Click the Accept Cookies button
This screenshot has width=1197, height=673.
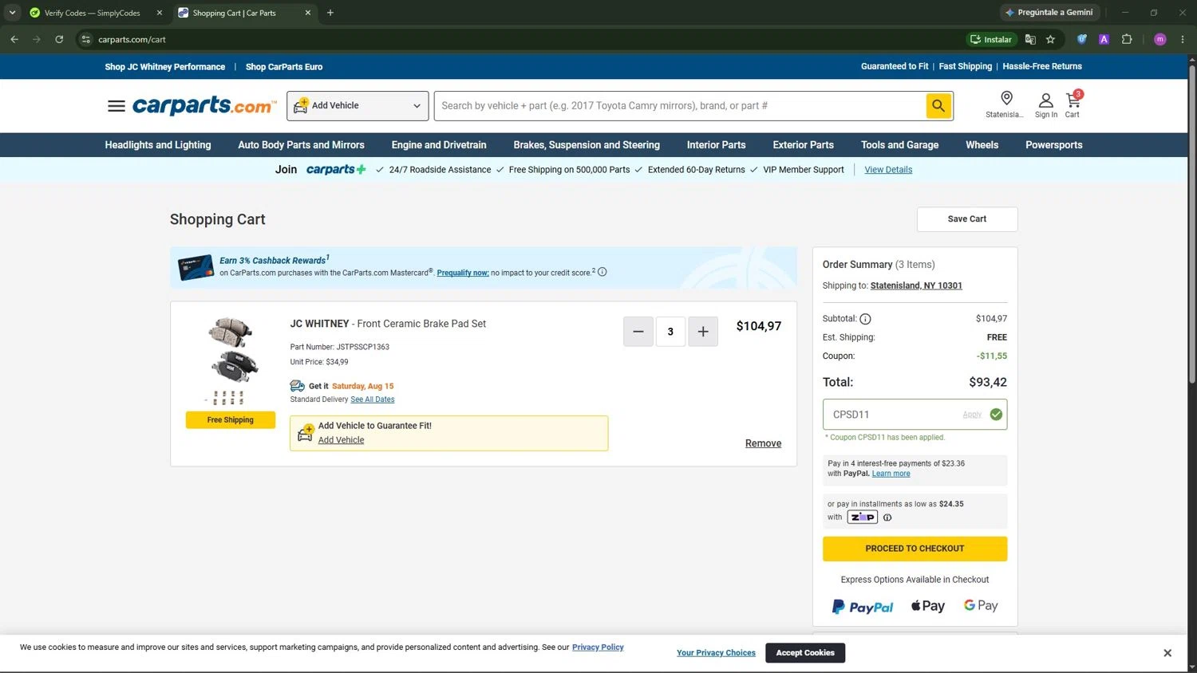(805, 653)
